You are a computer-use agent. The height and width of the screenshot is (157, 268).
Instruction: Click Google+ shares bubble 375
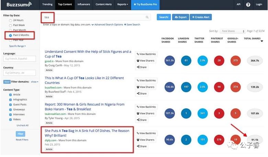click(x=235, y=60)
